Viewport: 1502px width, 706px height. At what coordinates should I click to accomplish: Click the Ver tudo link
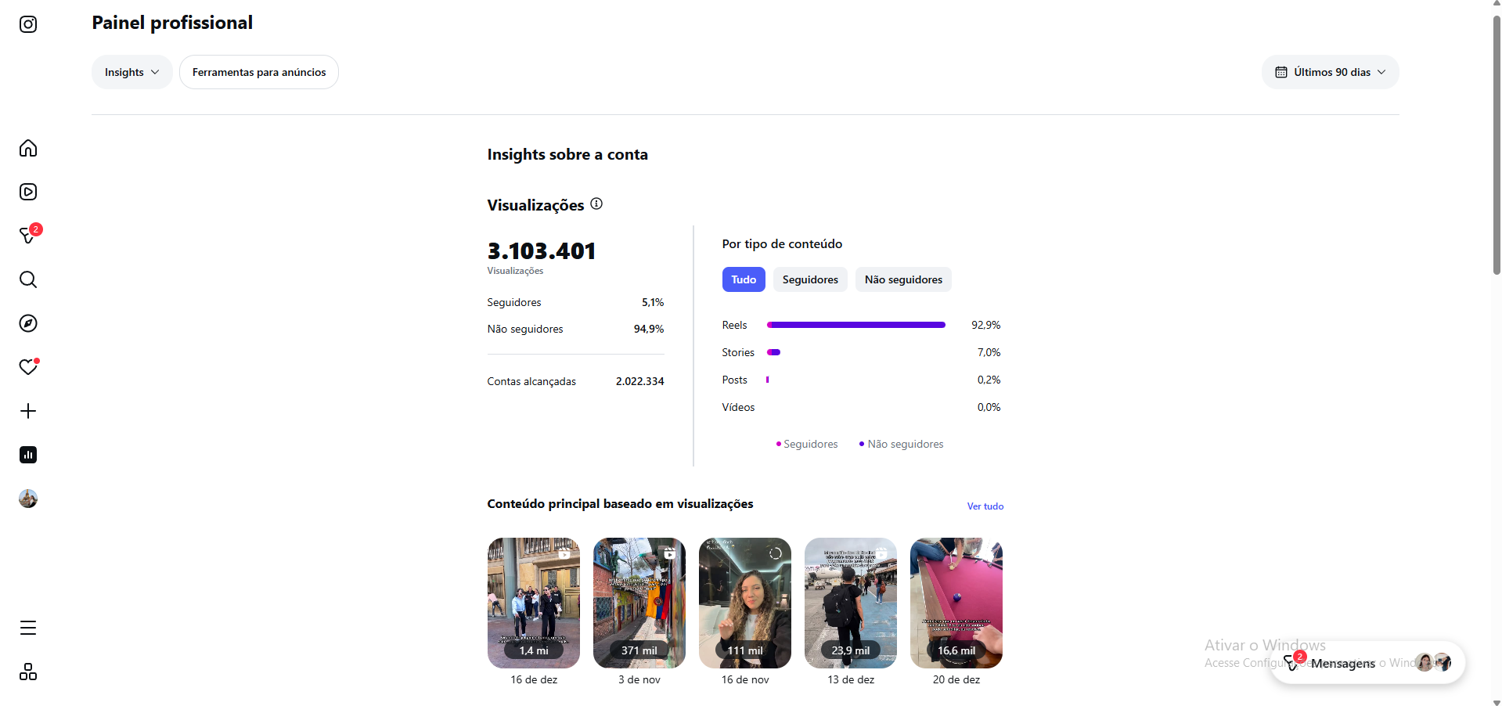(x=985, y=506)
